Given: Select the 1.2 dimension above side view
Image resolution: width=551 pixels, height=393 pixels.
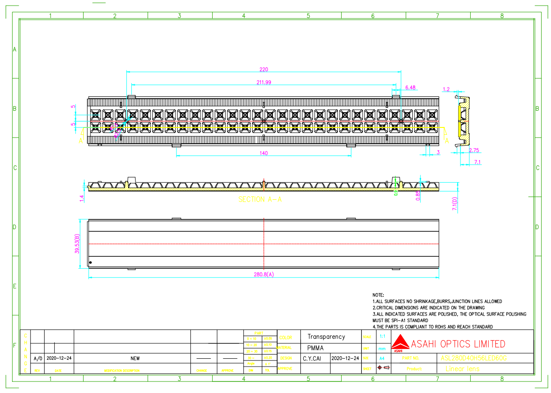Looking at the screenshot, I should [446, 89].
